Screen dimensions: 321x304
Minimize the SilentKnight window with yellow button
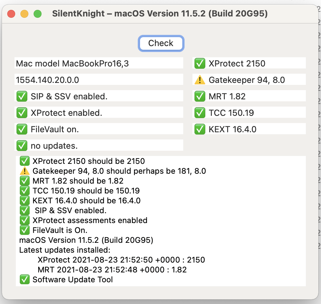click(24, 14)
